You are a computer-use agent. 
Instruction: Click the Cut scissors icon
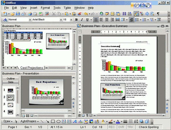[54, 14]
